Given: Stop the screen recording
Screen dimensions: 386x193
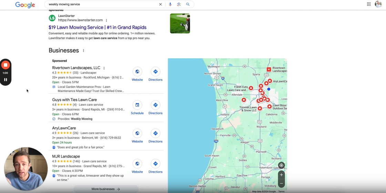Looking at the screenshot, I should (x=6, y=65).
